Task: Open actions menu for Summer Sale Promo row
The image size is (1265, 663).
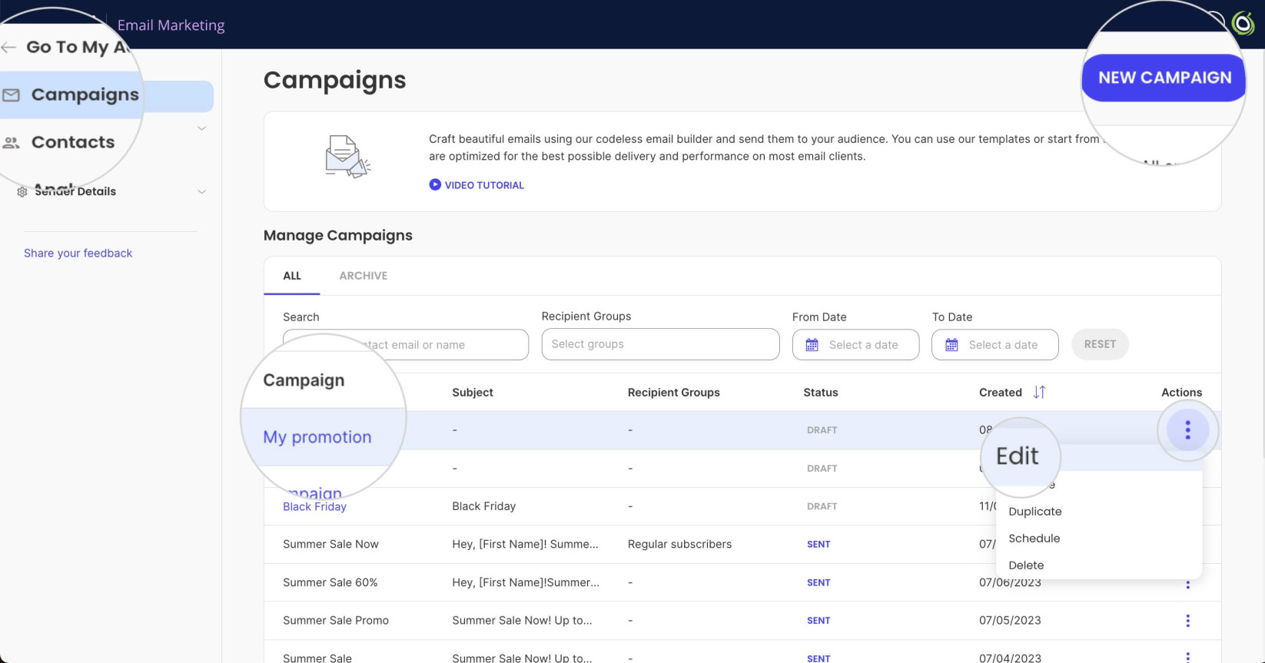Action: 1187,621
